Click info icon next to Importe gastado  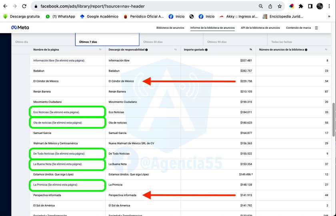coord(206,50)
